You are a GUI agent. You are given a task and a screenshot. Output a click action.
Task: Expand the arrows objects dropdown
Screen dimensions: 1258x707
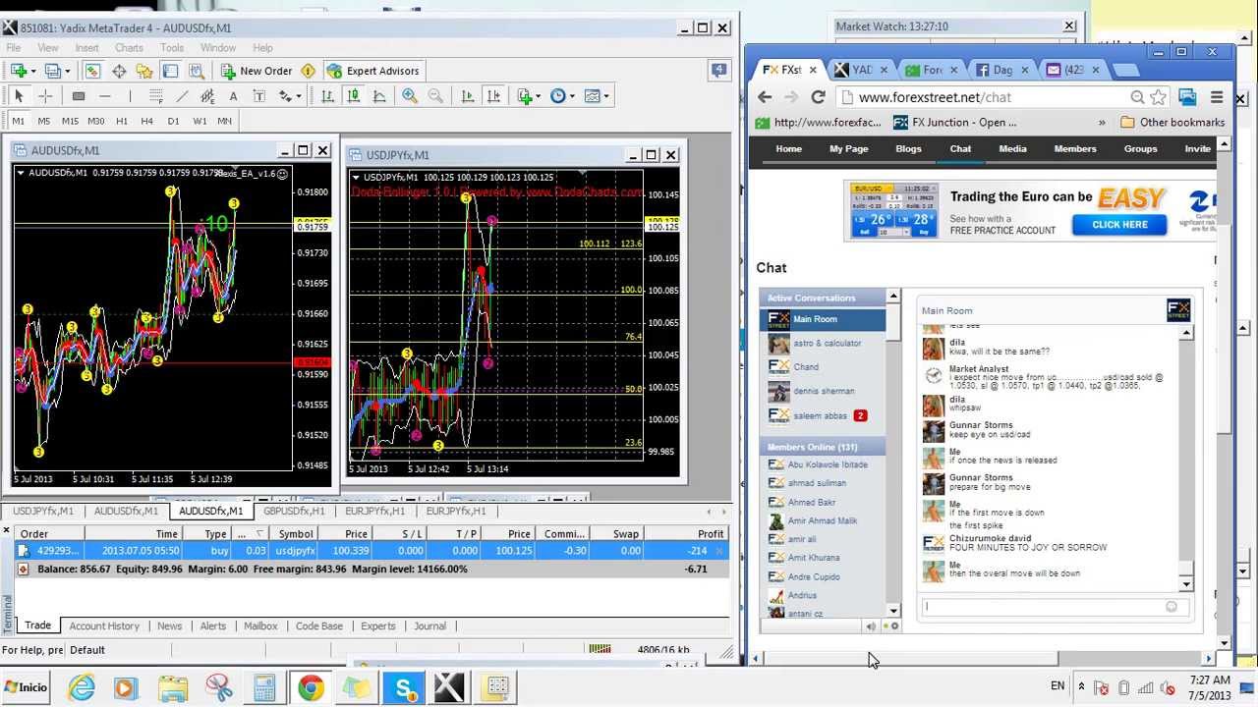298,96
